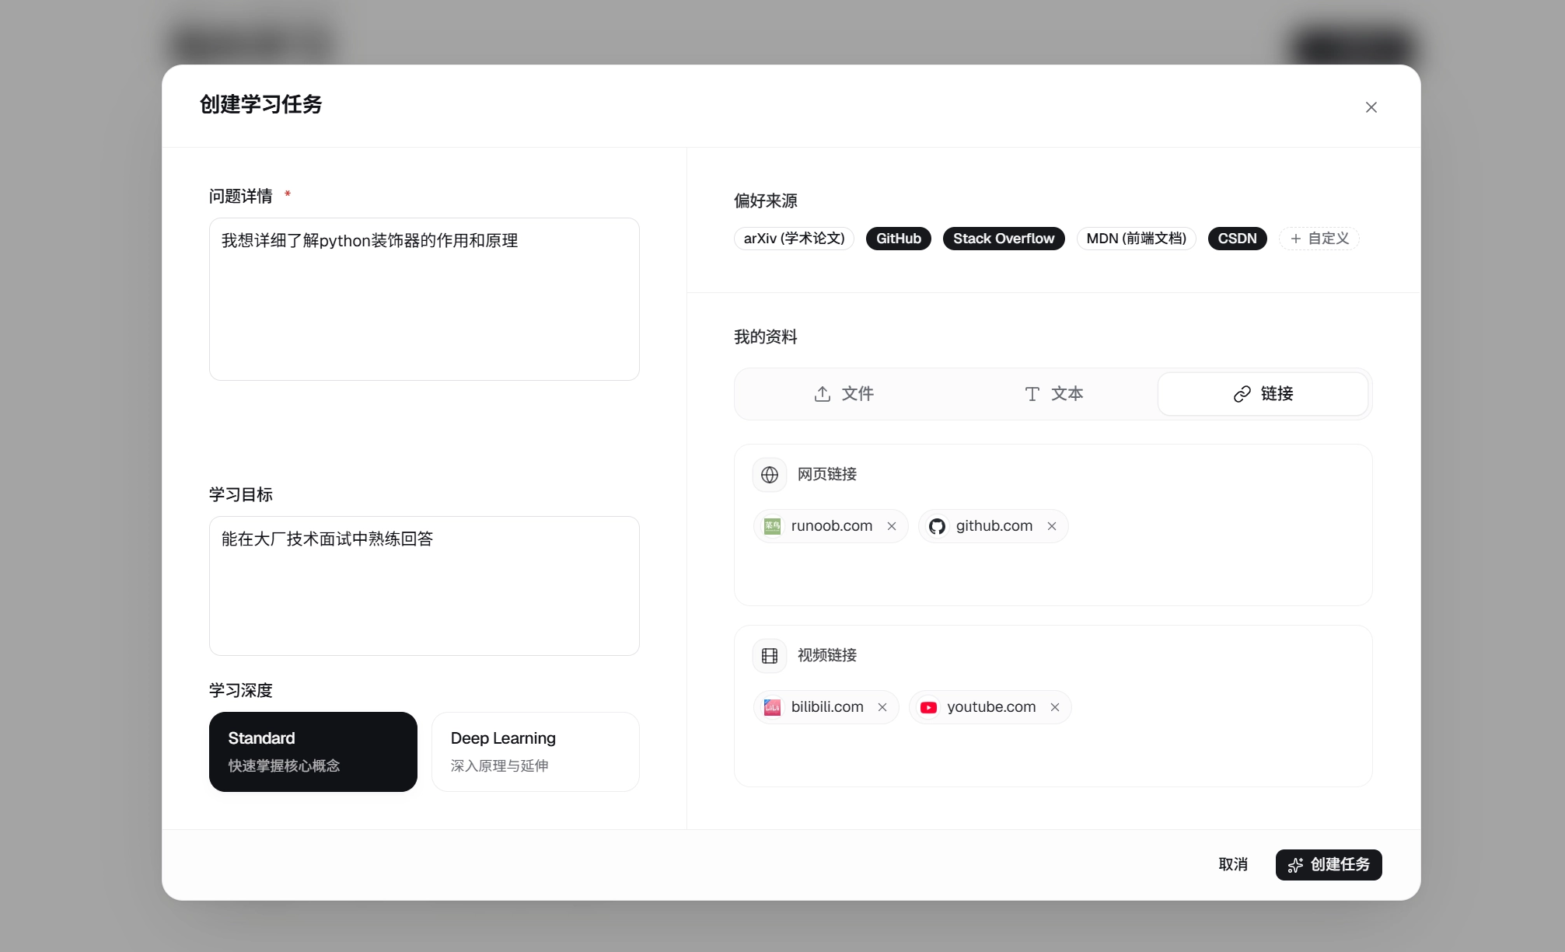Image resolution: width=1565 pixels, height=952 pixels.
Task: Click the text T icon in 文本 tab
Action: 1032,394
